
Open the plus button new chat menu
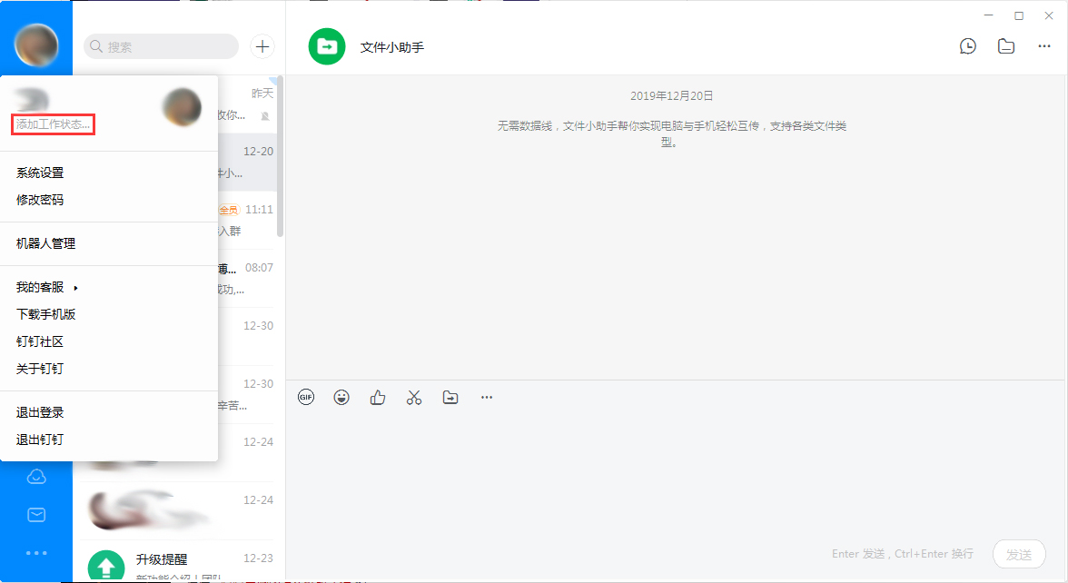(x=262, y=46)
